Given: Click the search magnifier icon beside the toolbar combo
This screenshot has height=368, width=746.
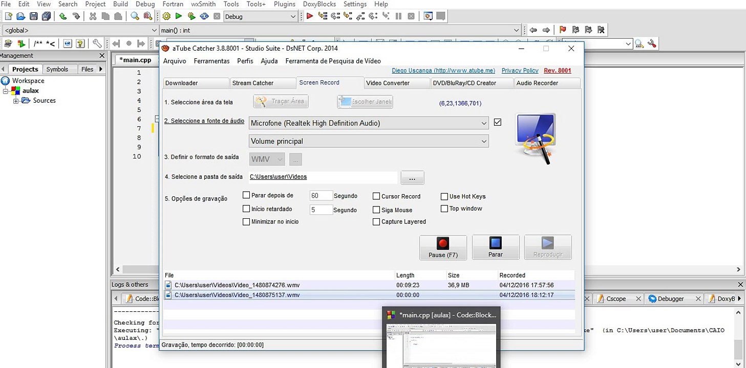Looking at the screenshot, I should (x=640, y=44).
